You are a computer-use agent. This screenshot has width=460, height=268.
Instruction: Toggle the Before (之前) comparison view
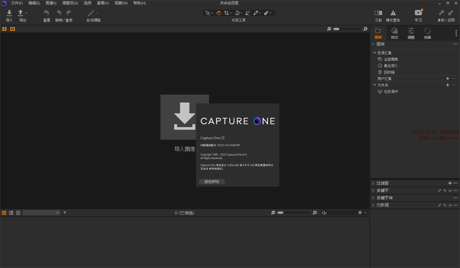tap(378, 13)
